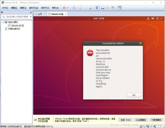The width and height of the screenshot is (165, 128).
Task: Click the VMware Workstation app icon
Action: click(x=3, y=3)
